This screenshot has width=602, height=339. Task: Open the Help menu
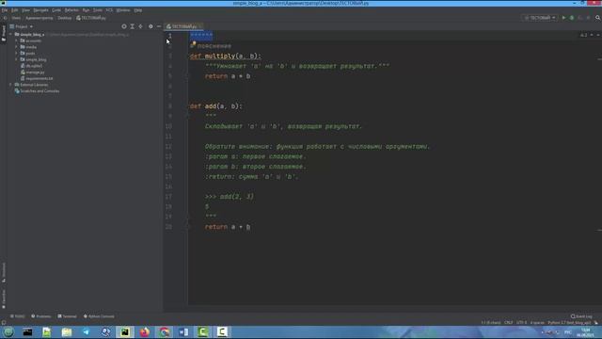pos(138,10)
